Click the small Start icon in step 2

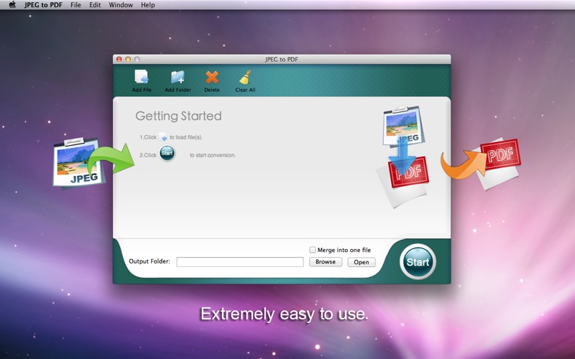click(x=167, y=153)
